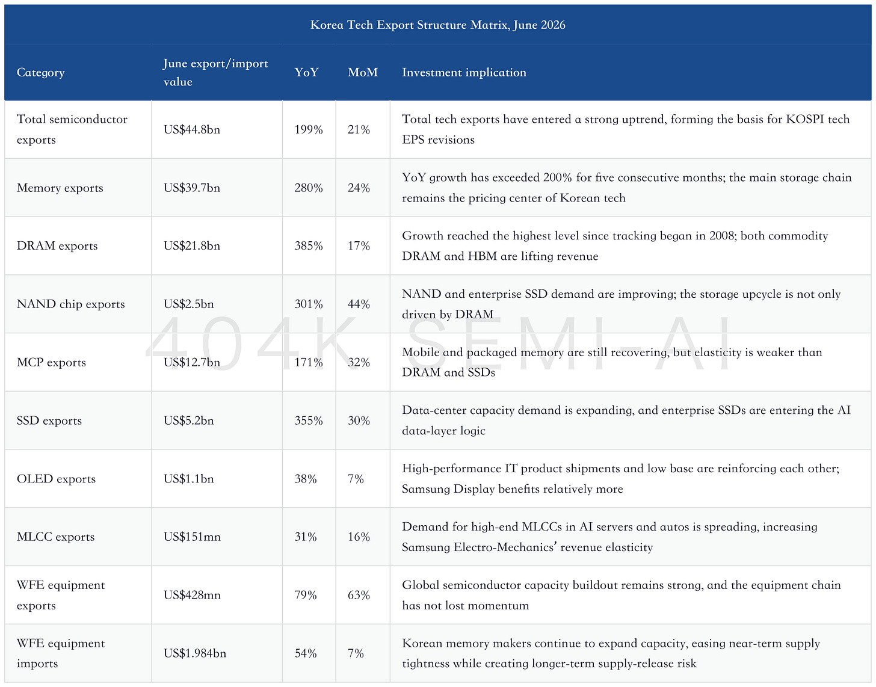Click the table title Korea Tech Export Structure Matrix
The image size is (876, 687).
[x=437, y=25]
